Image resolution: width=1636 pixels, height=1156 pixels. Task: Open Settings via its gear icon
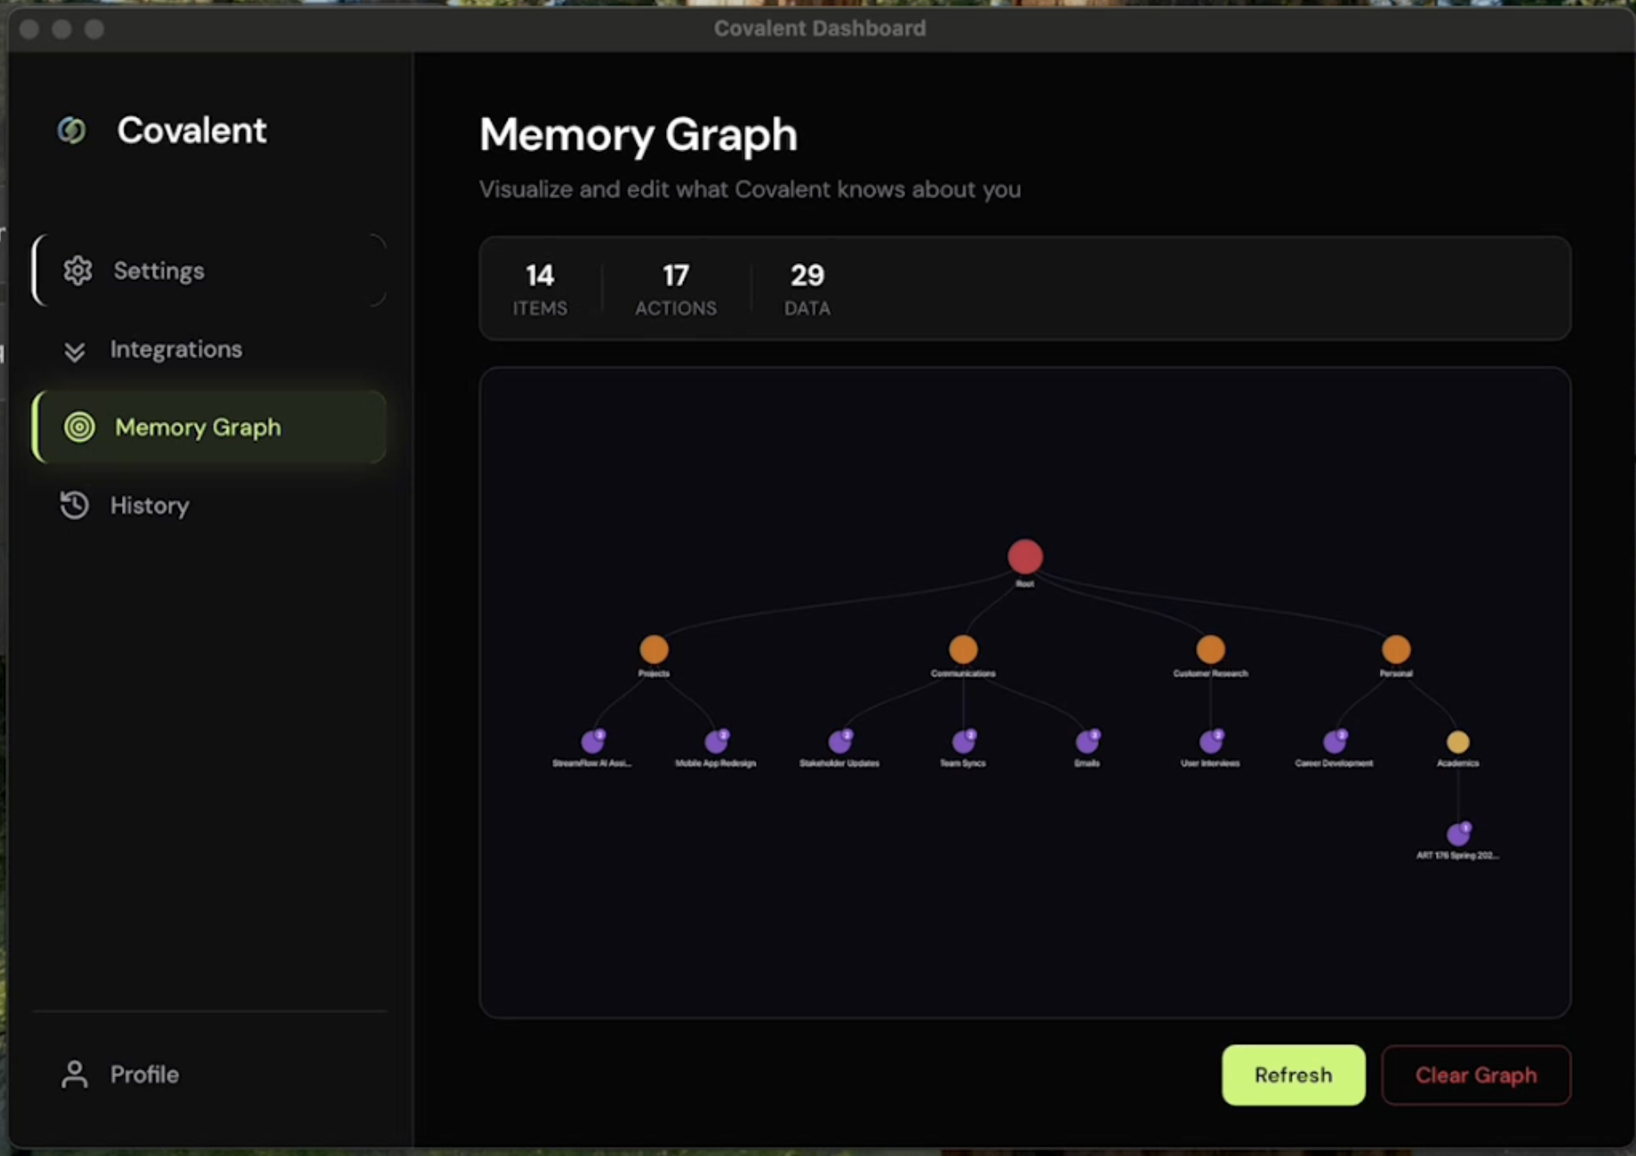tap(77, 270)
